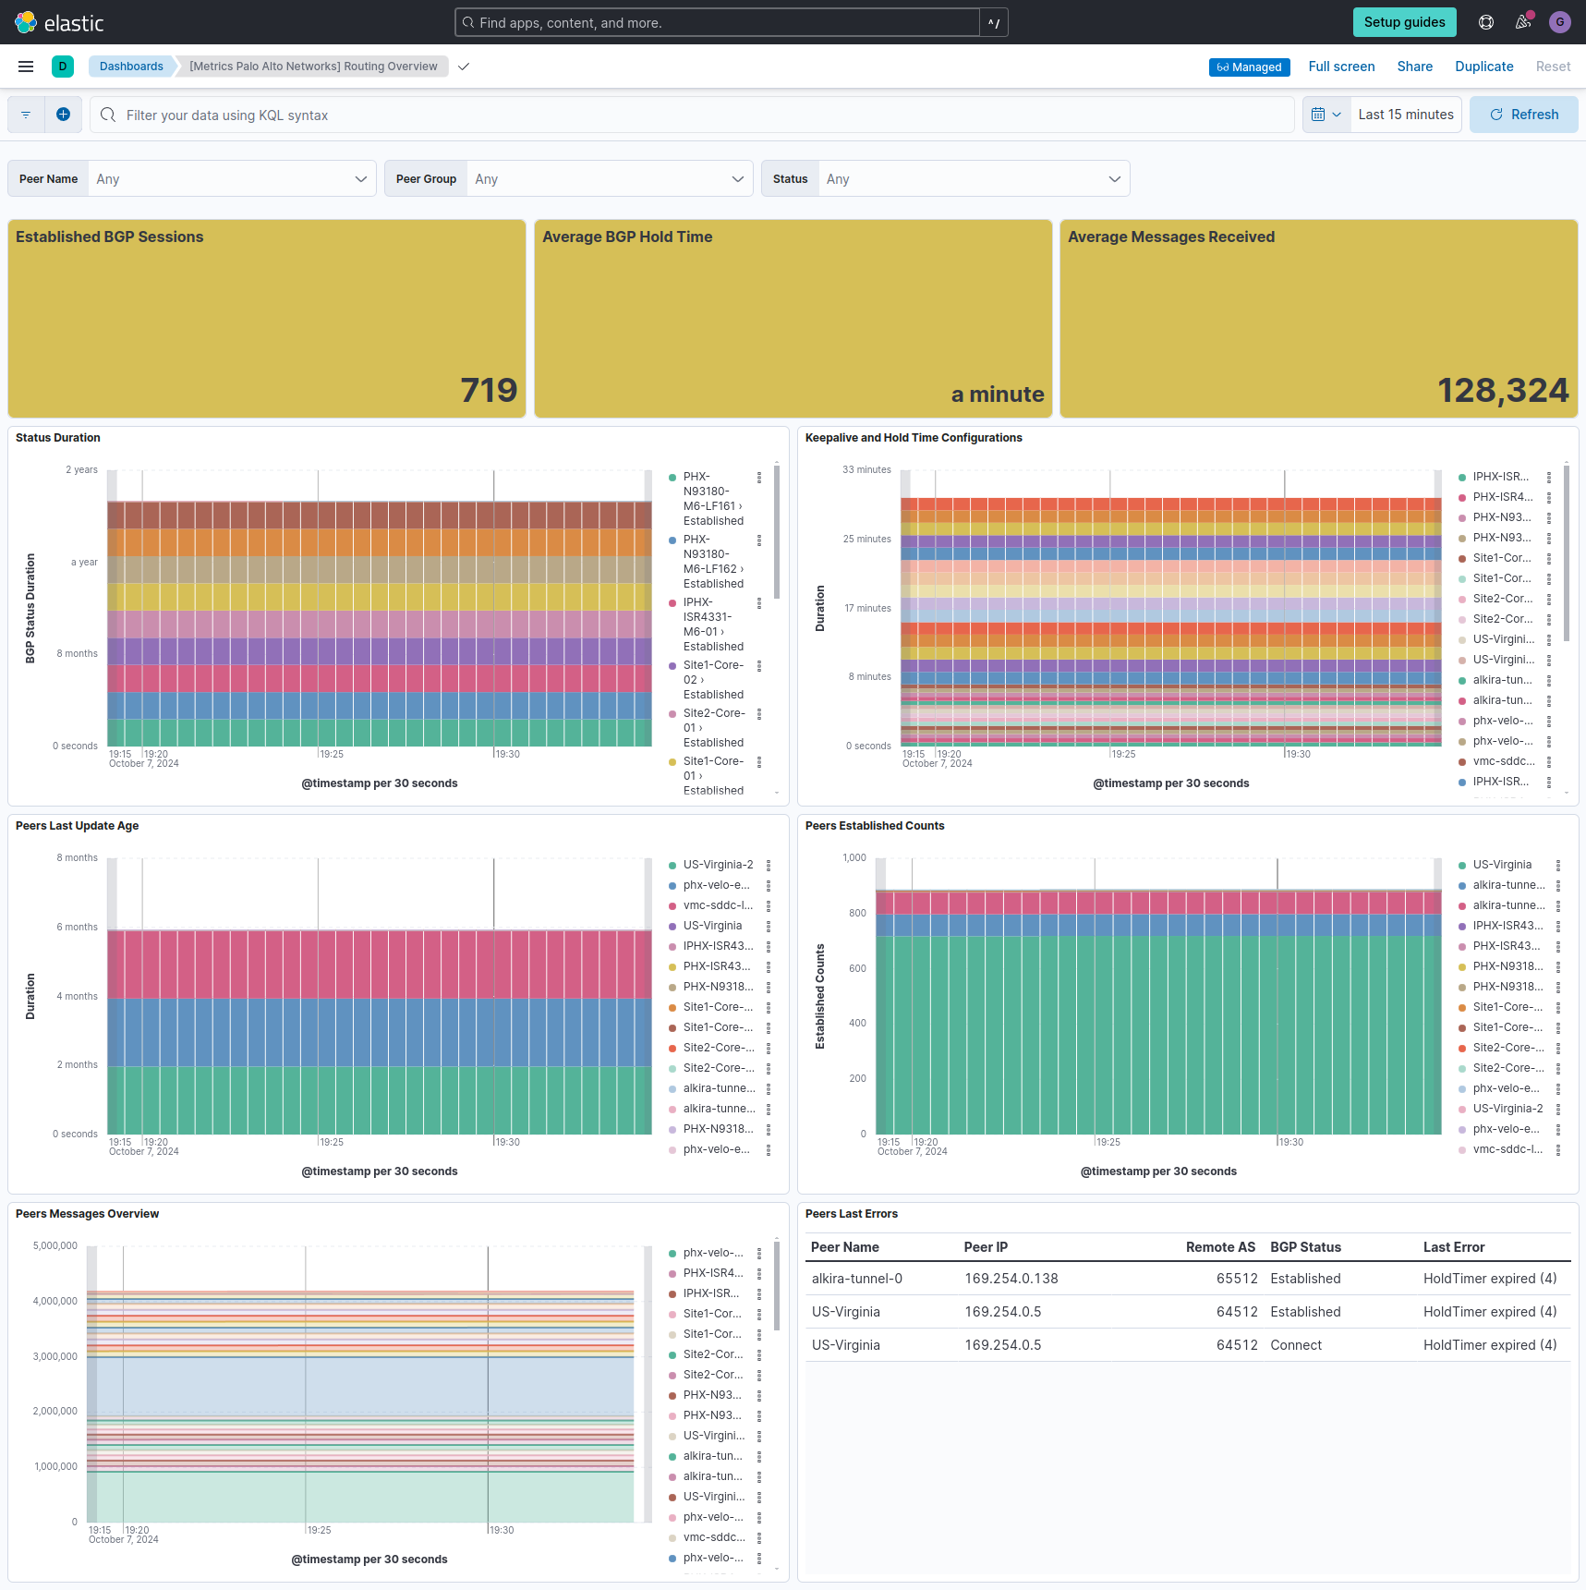Go to Dashboards breadcrumb
Image resolution: width=1586 pixels, height=1590 pixels.
coord(131,67)
